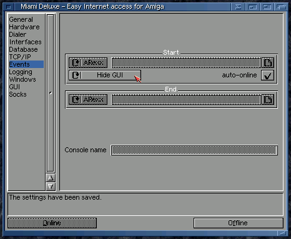Cycle the End ARexx type gadget
The width and height of the screenshot is (291, 239).
(88, 100)
